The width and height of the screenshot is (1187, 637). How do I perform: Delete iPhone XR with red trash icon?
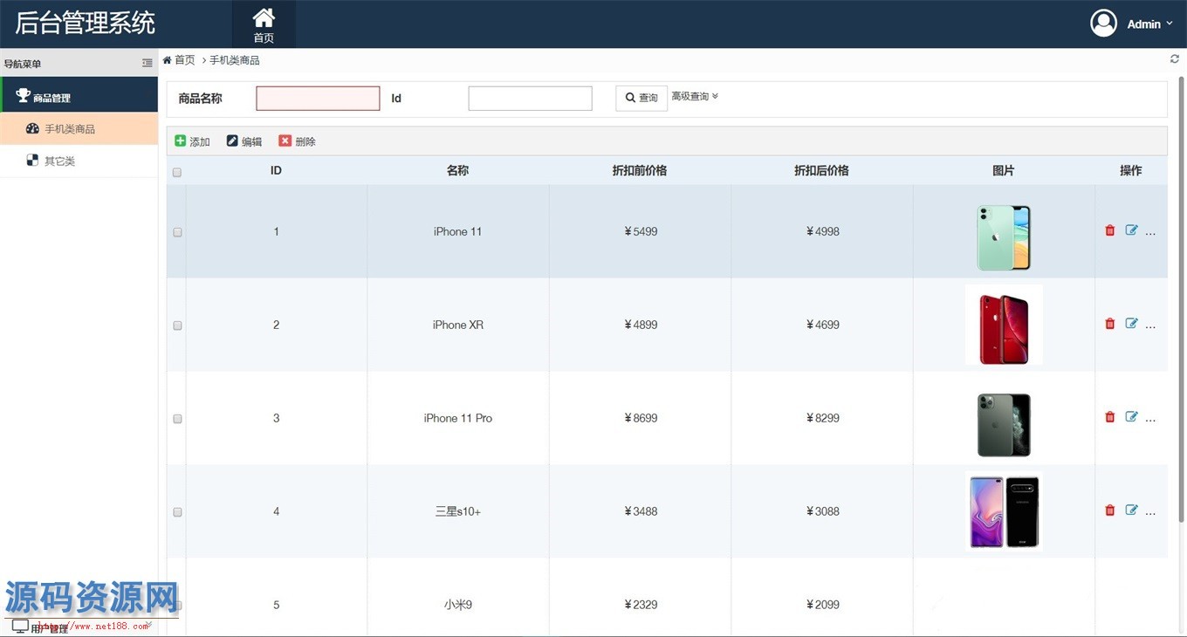point(1110,324)
